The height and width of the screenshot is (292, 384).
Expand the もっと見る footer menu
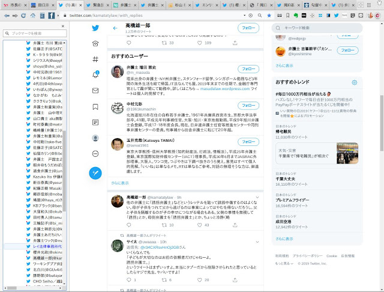coord(284,264)
